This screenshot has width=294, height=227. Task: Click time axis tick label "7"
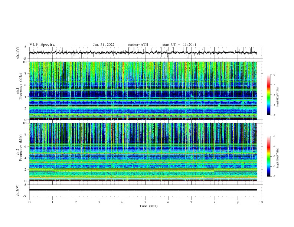tap(192, 202)
